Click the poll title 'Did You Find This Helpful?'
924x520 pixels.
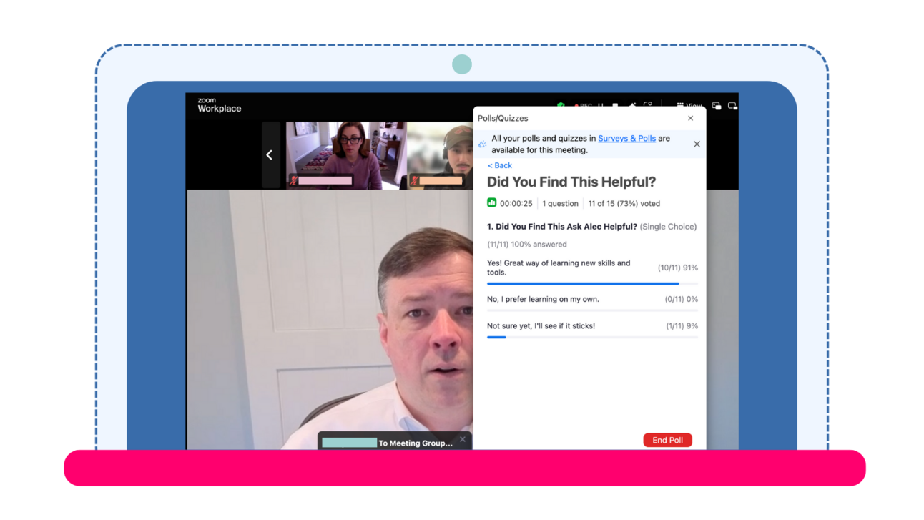[571, 182]
